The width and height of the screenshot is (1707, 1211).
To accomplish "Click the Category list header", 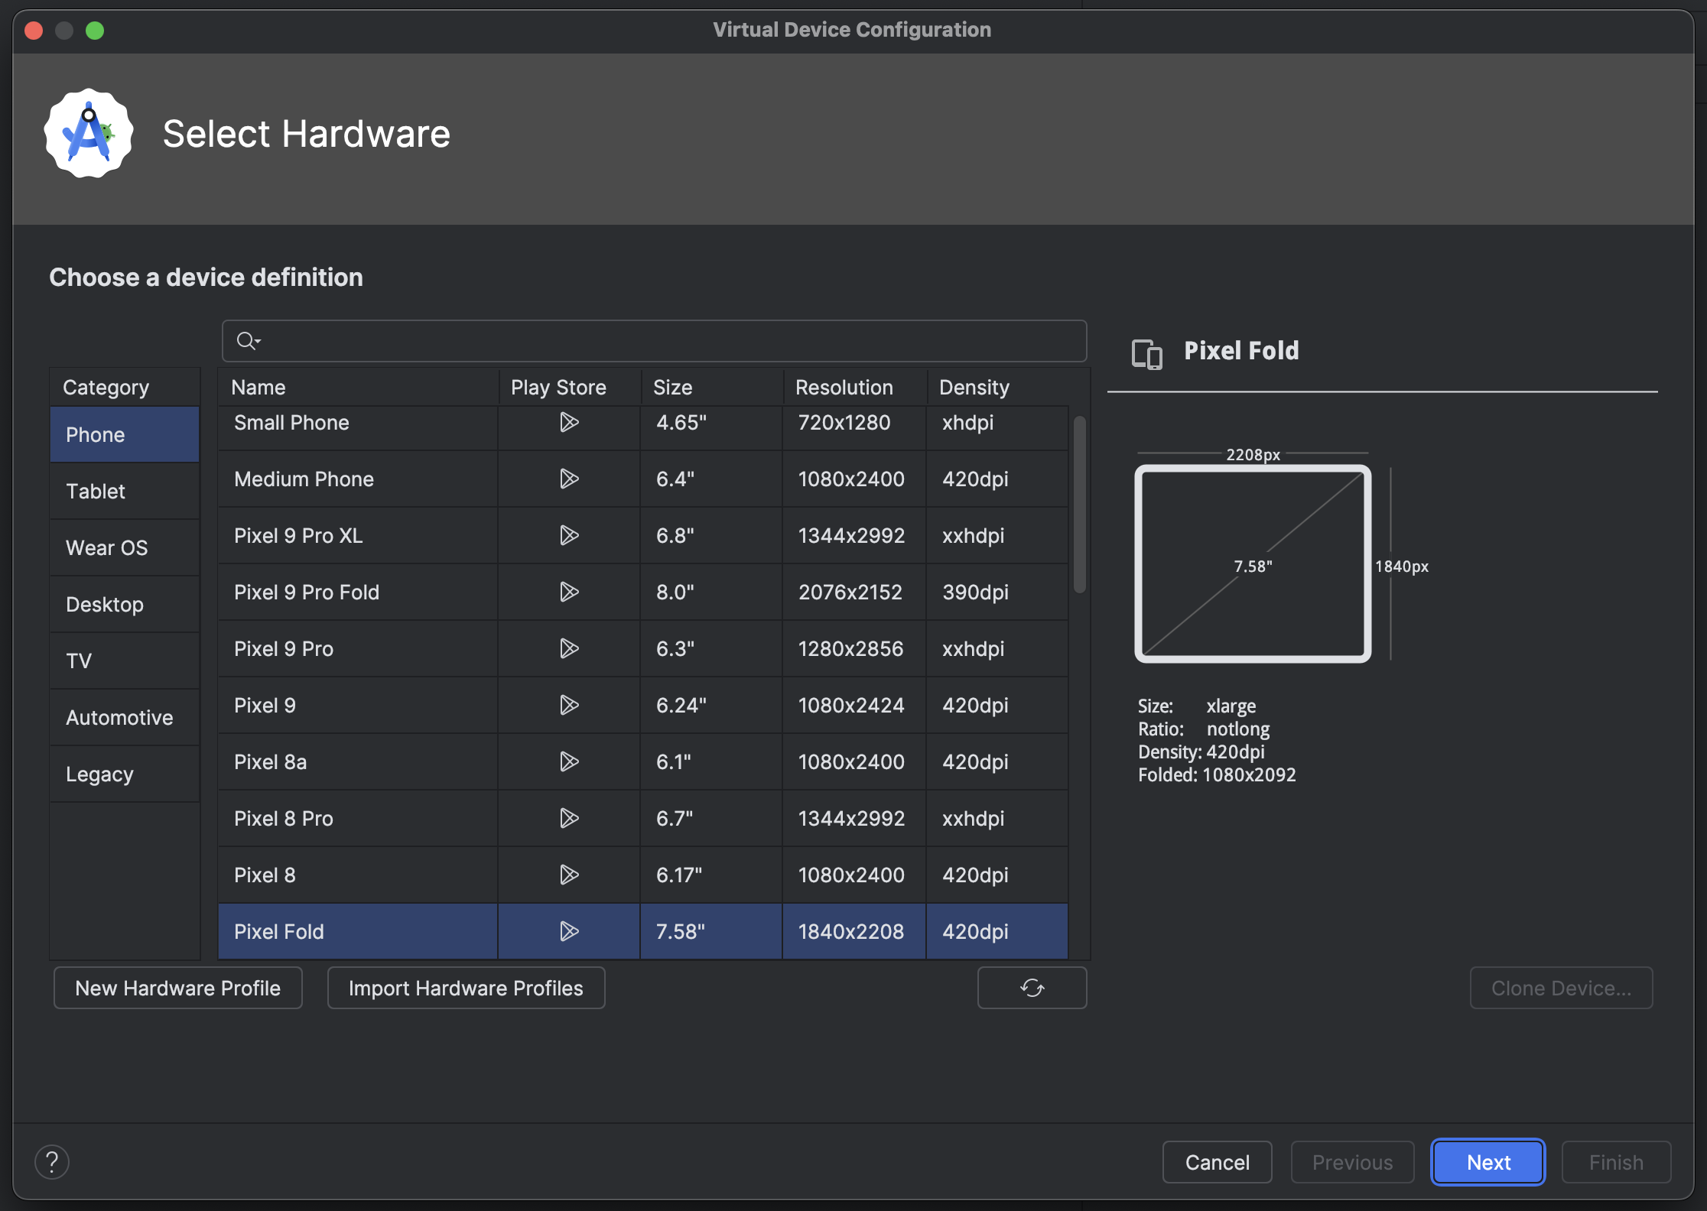I will (125, 387).
